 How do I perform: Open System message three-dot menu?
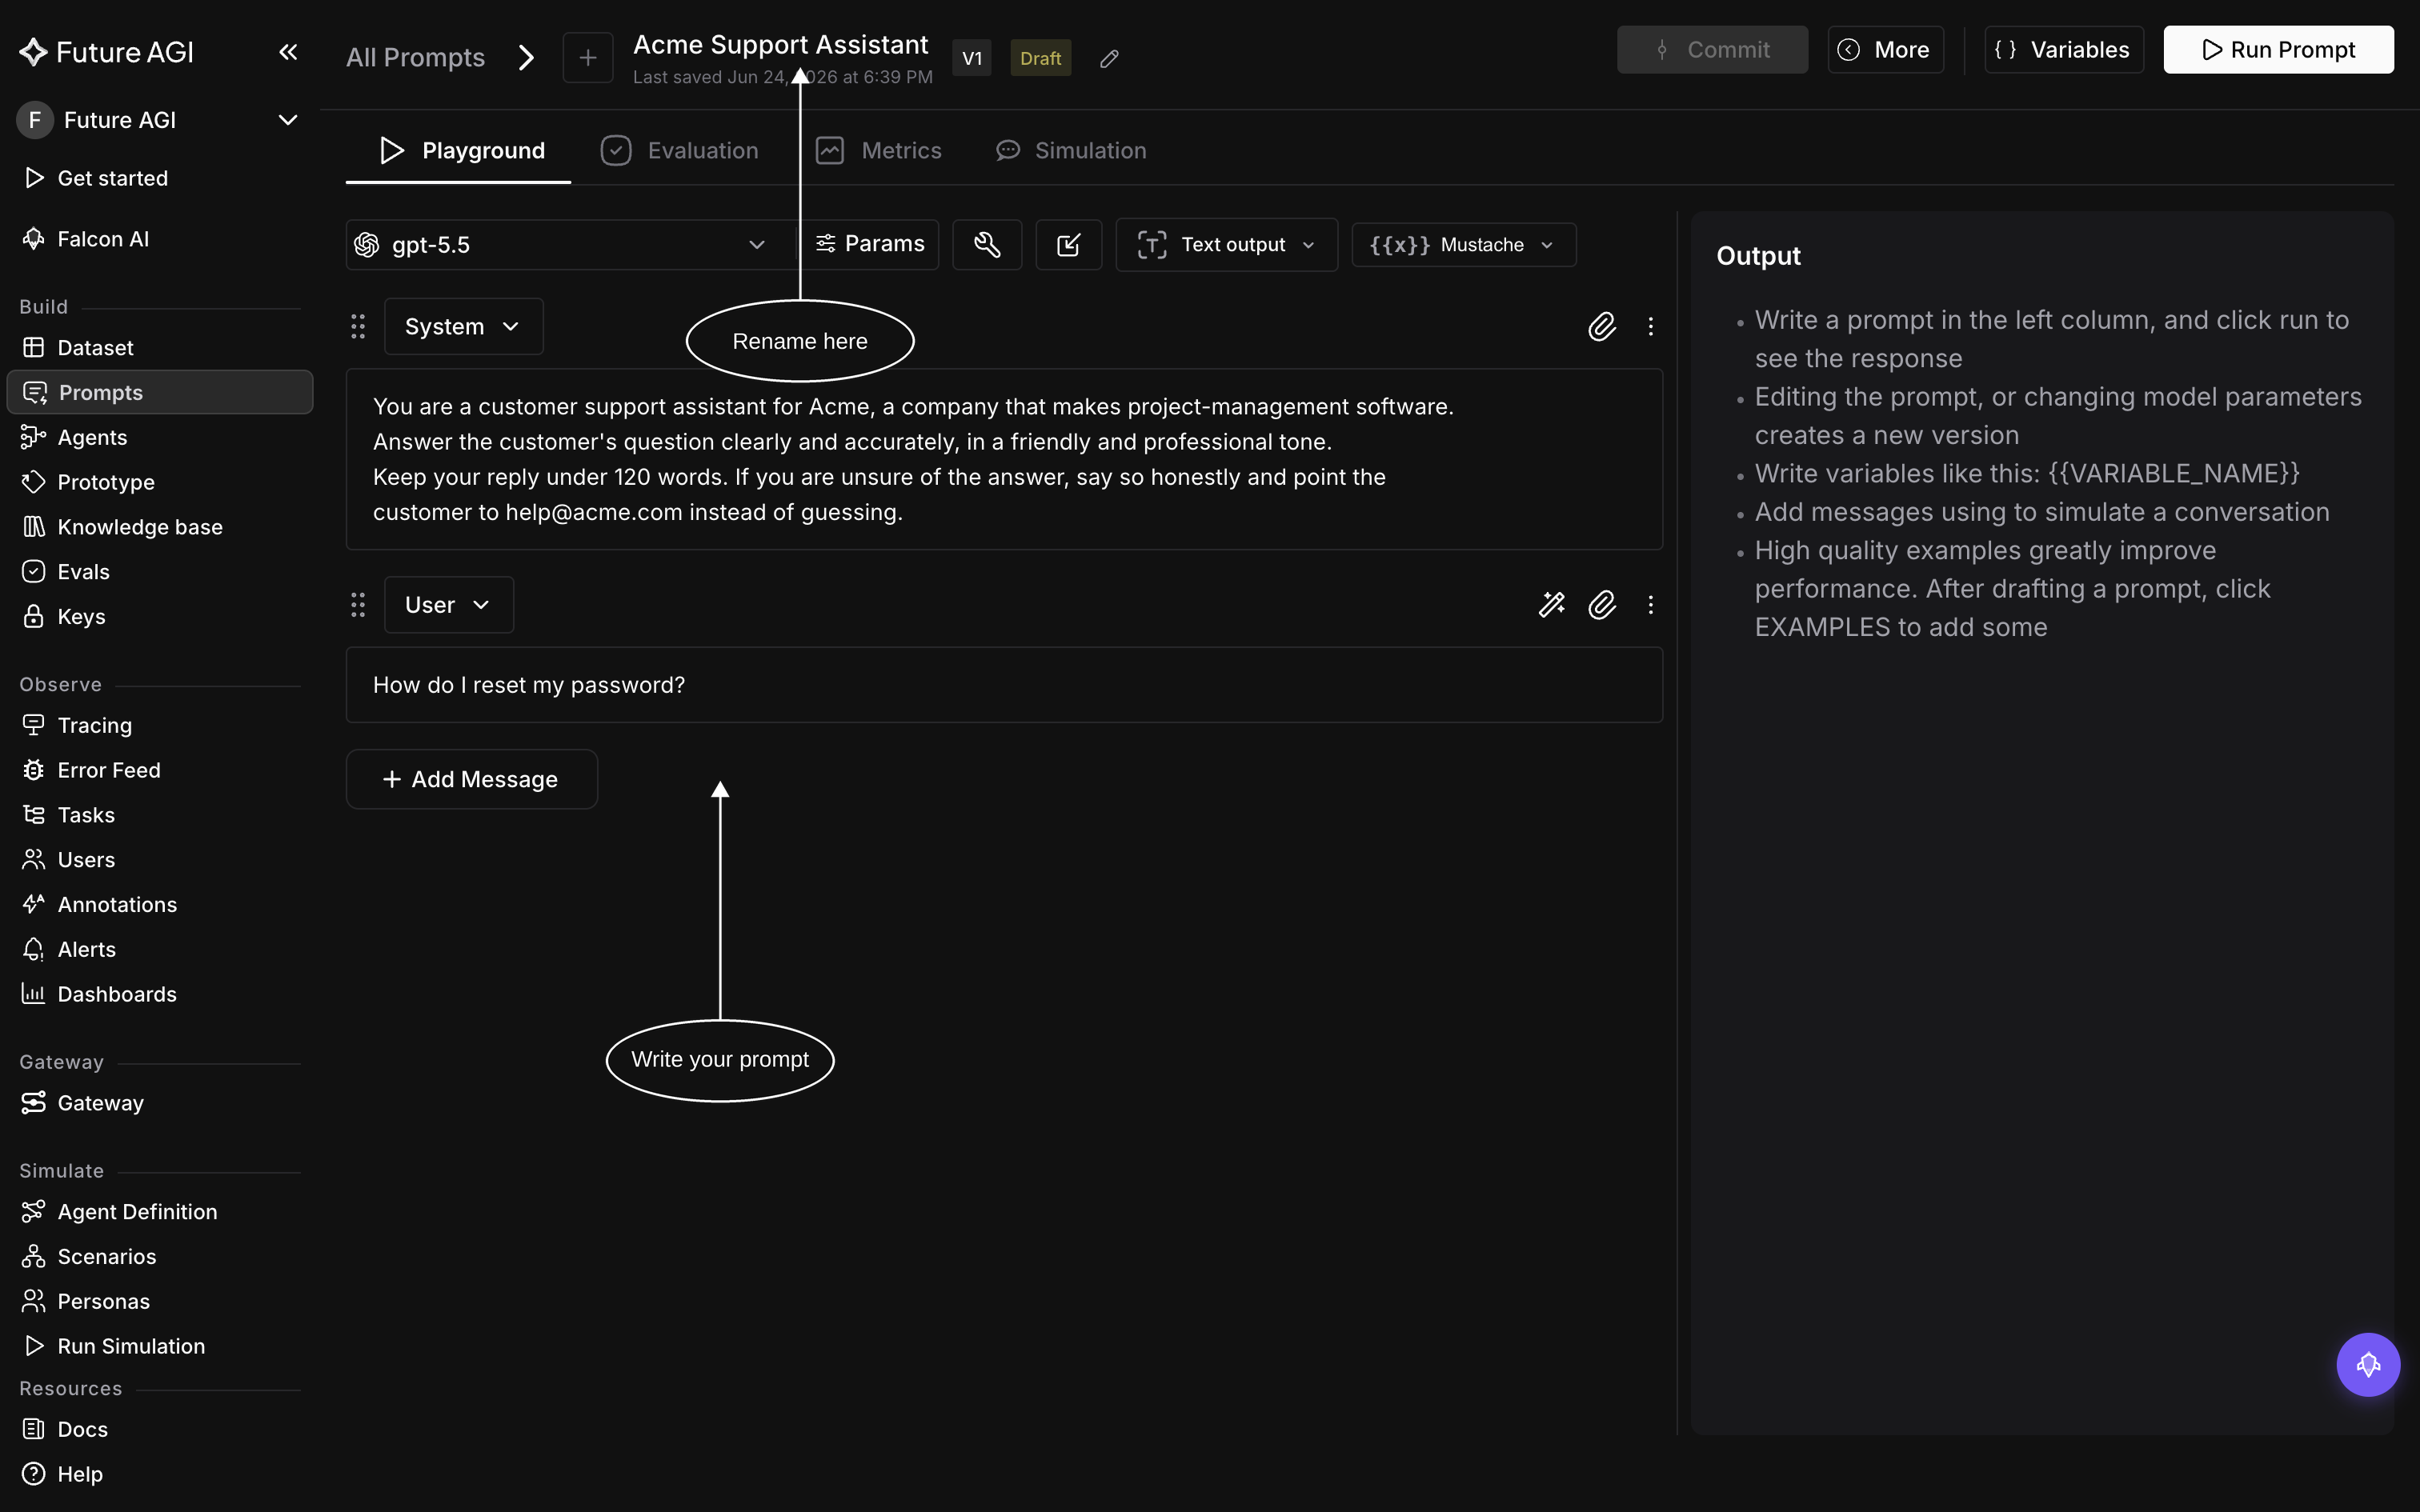pos(1651,327)
